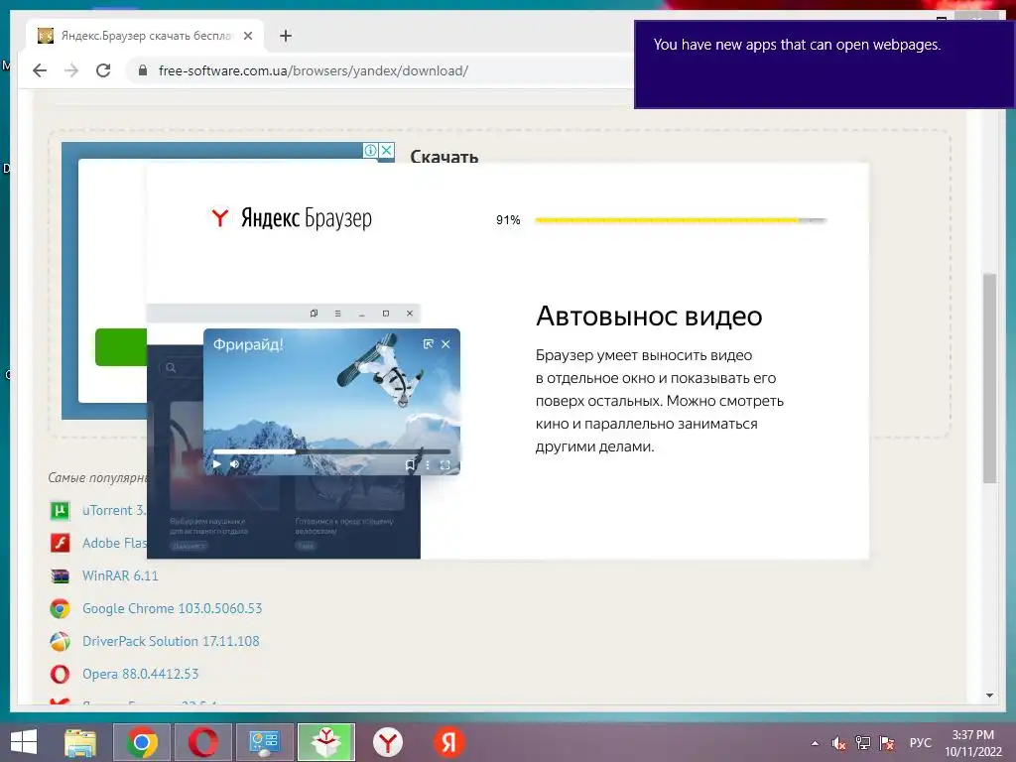Click the mock browser menu lines icon
1016x762 pixels.
tap(337, 313)
